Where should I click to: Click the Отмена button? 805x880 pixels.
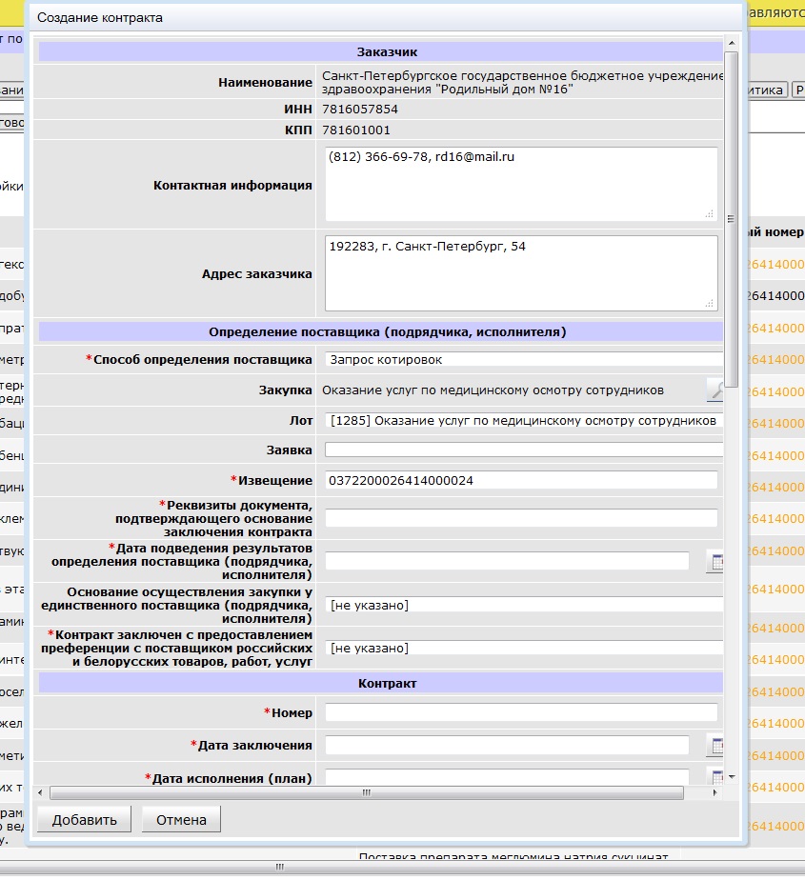[181, 819]
